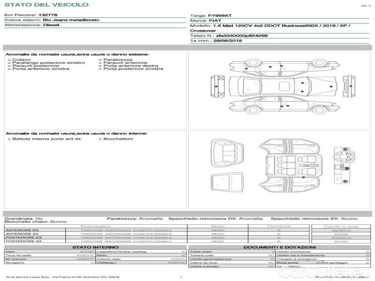Click the damage dot on the hood
The height and width of the screenshot is (281, 375).
click(331, 88)
